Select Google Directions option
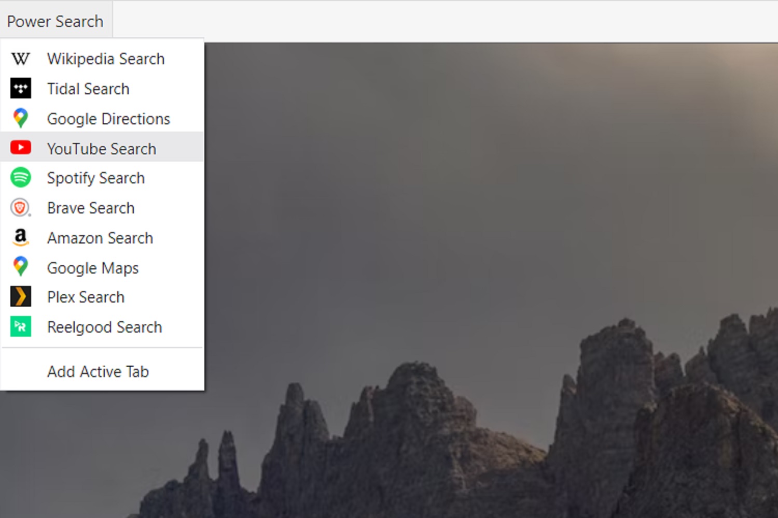 (108, 118)
